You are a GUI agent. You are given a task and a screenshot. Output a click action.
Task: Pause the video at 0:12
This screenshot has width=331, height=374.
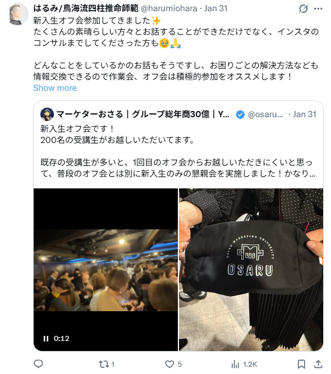click(x=46, y=339)
